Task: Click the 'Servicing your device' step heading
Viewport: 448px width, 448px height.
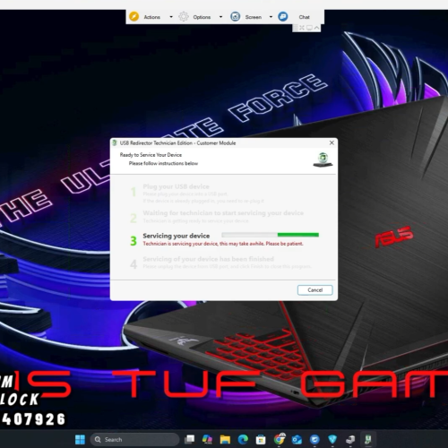Action: pyautogui.click(x=177, y=236)
